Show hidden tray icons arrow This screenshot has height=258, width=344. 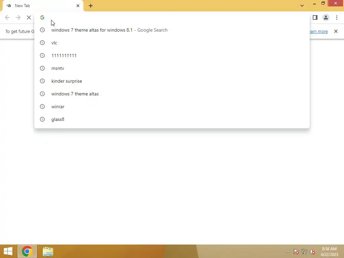point(288,252)
